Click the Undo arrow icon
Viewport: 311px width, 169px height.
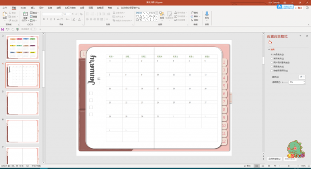[x=7, y=29]
